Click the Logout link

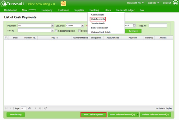167,3
